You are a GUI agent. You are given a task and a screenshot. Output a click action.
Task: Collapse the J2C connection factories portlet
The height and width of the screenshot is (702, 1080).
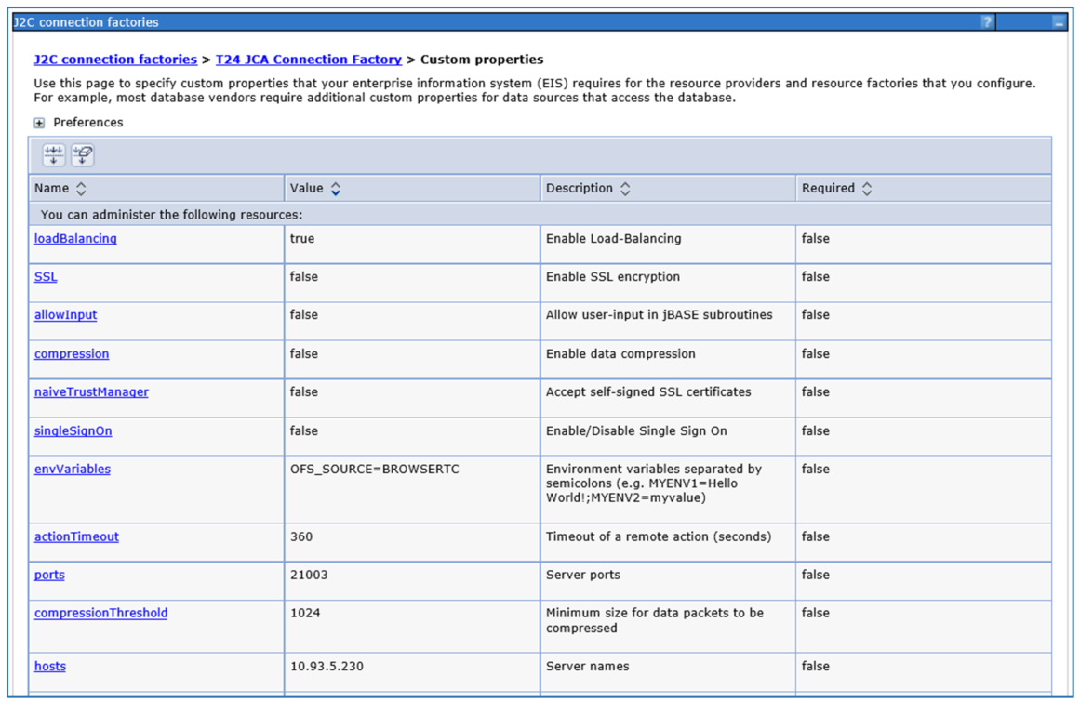(1059, 22)
